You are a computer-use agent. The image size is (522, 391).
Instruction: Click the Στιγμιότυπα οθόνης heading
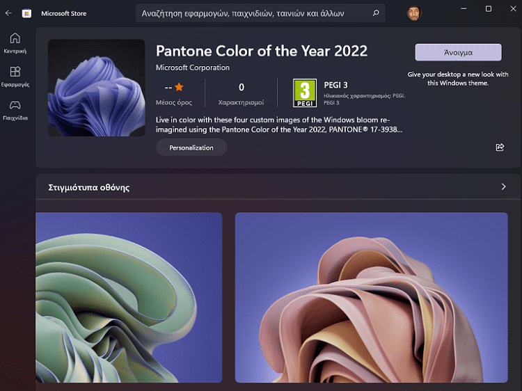point(89,187)
